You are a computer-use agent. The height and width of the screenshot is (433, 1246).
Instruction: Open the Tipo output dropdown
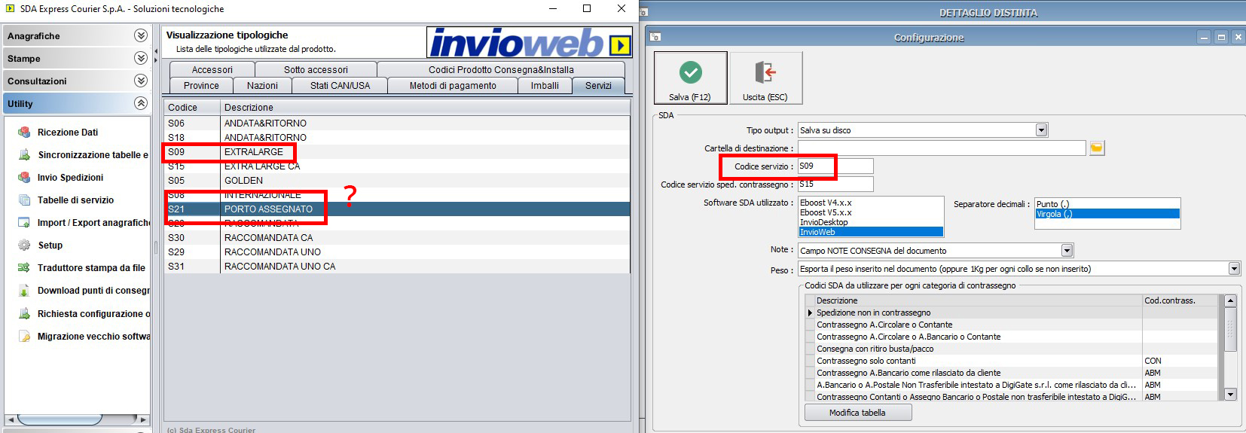(1041, 130)
